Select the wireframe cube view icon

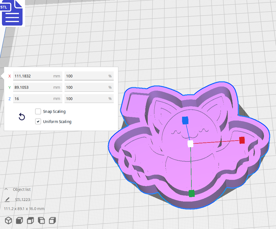click(x=8, y=220)
